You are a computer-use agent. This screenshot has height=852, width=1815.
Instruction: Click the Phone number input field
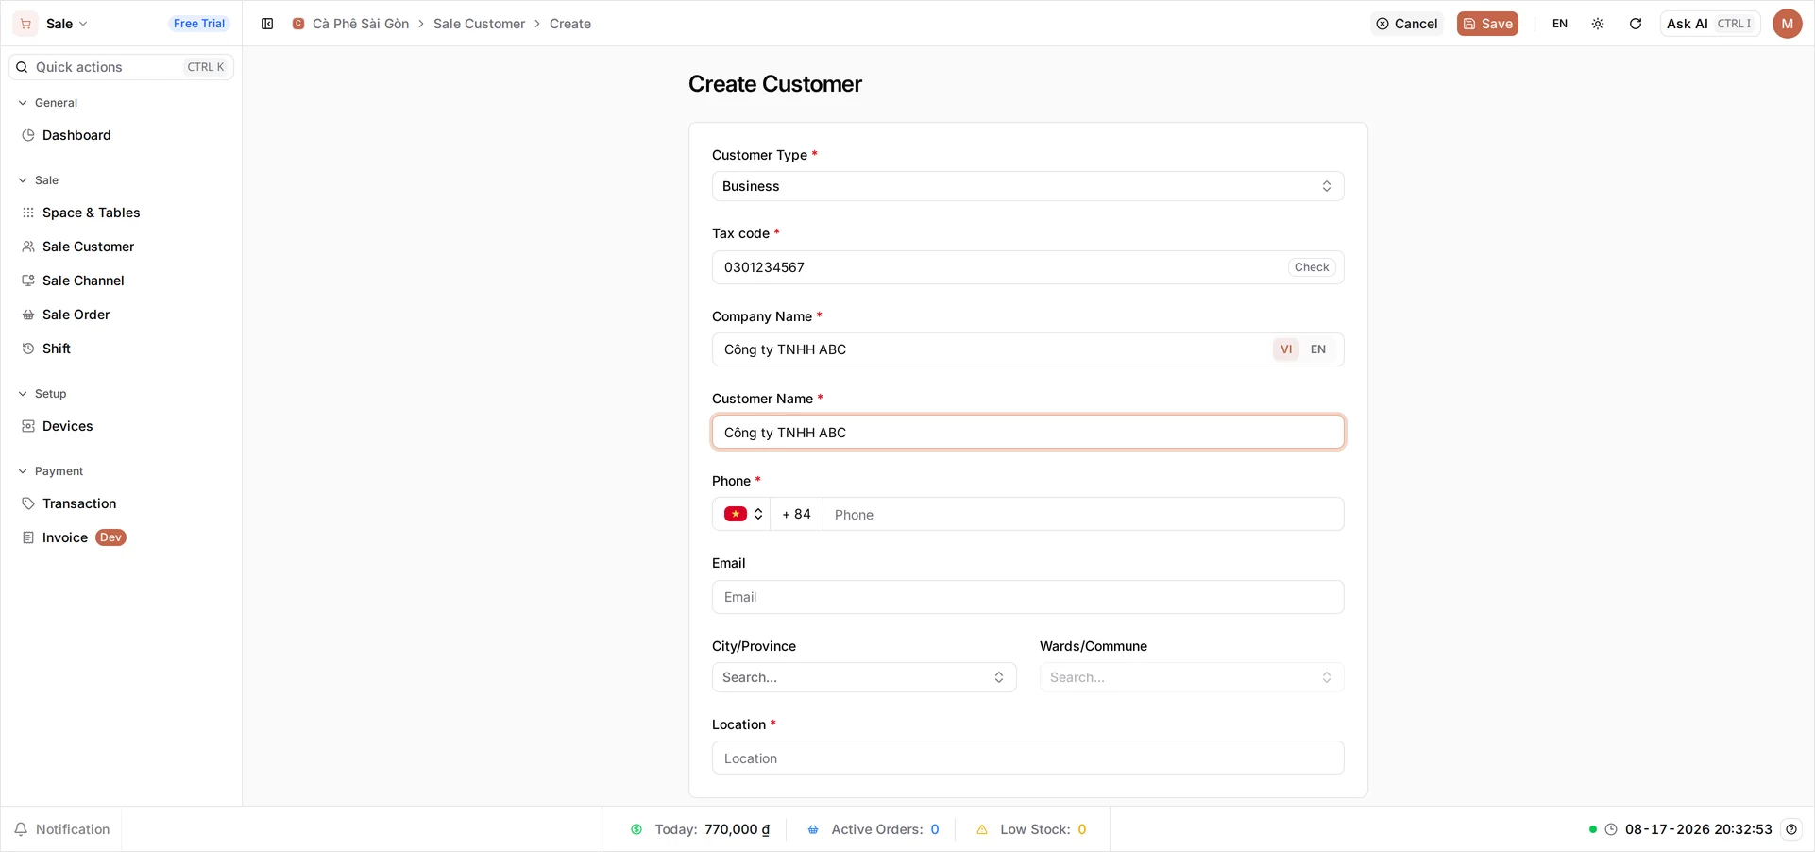point(1083,514)
